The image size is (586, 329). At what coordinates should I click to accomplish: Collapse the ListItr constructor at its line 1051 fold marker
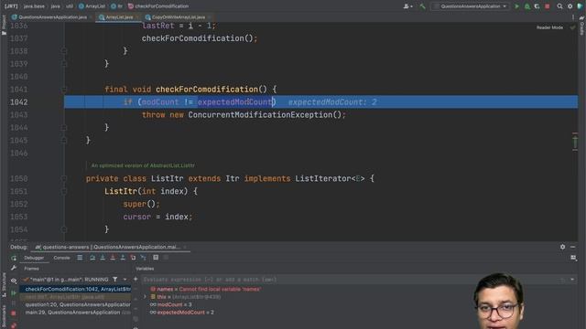pyautogui.click(x=64, y=191)
